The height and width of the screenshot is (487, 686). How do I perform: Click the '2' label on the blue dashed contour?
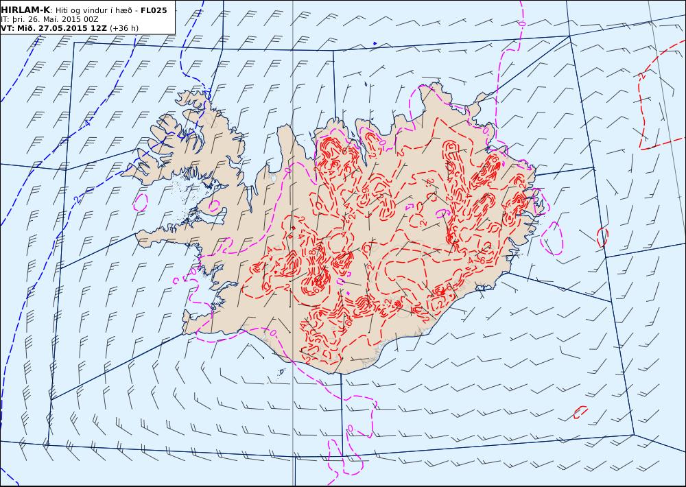point(78,200)
